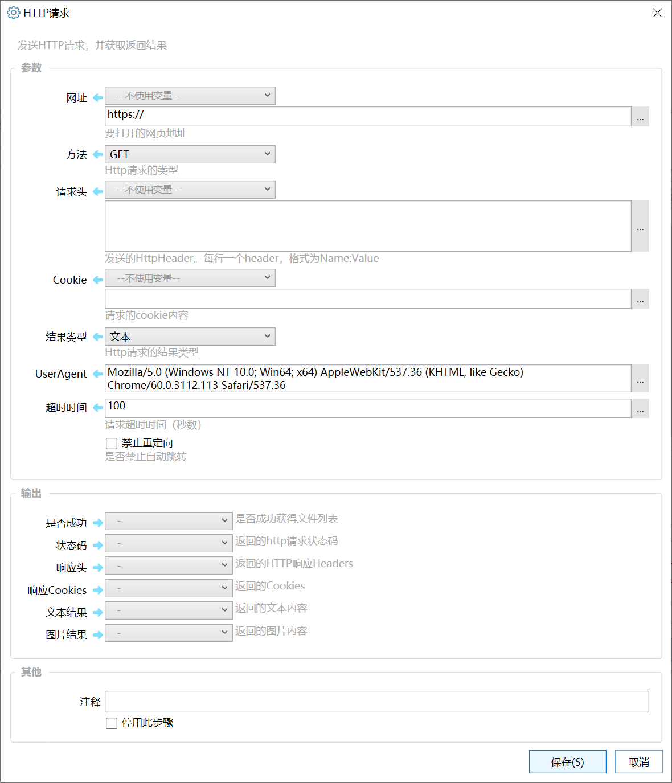The width and height of the screenshot is (672, 783).
Task: Click the gear icon in the title bar
Action: [13, 13]
